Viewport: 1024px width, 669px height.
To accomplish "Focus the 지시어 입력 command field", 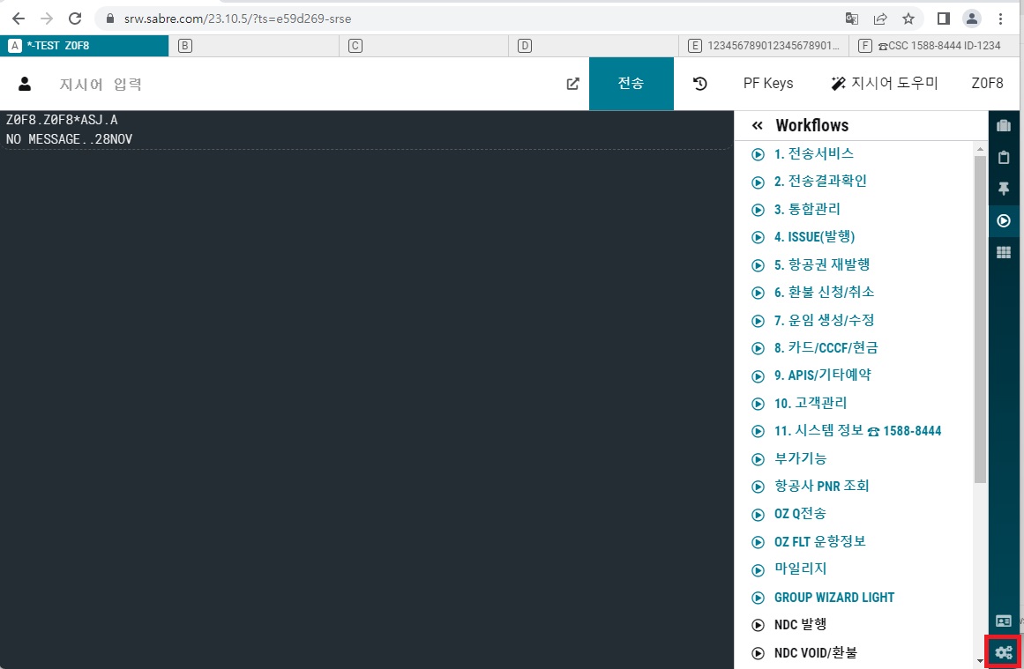I will [x=301, y=84].
